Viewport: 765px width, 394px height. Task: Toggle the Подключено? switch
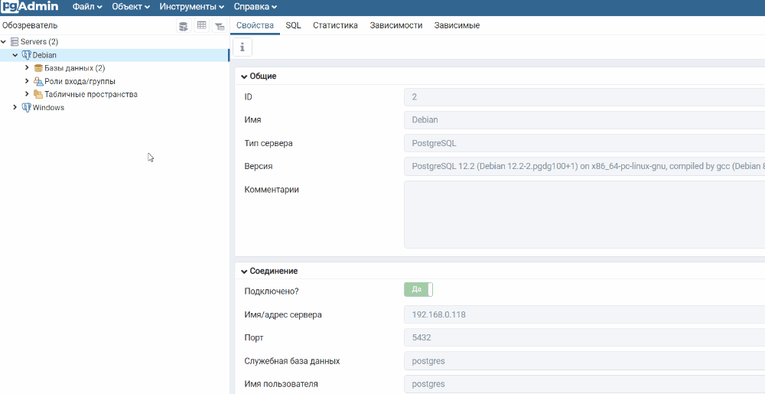[x=418, y=289]
